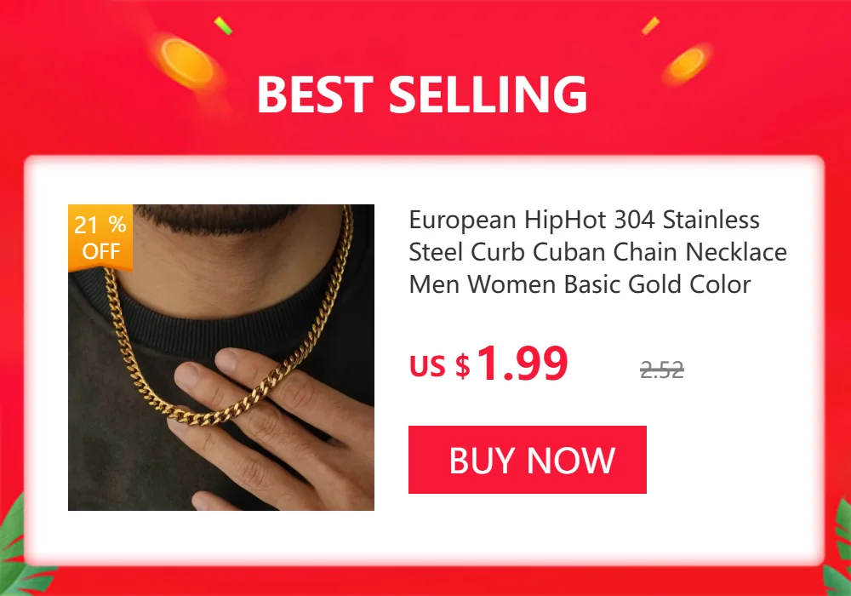Click the green confetti piece above heading
The image size is (851, 596).
click(223, 26)
